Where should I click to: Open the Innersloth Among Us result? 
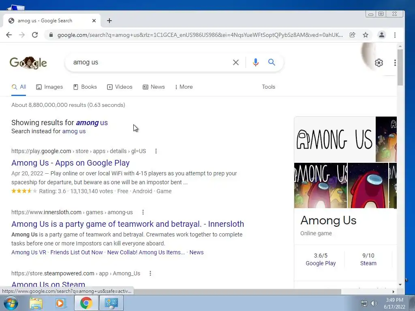pos(128,224)
